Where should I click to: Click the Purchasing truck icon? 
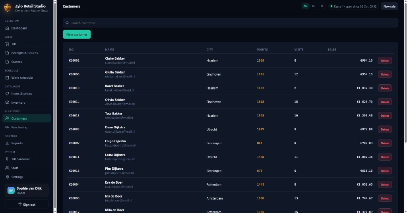click(7, 127)
